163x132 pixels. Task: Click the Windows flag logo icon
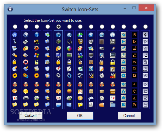37,55
